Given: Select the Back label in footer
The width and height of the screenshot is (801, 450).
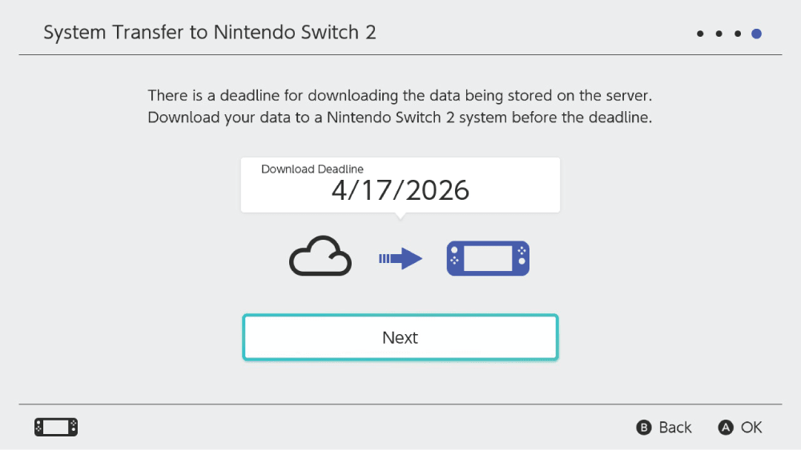Looking at the screenshot, I should [675, 428].
